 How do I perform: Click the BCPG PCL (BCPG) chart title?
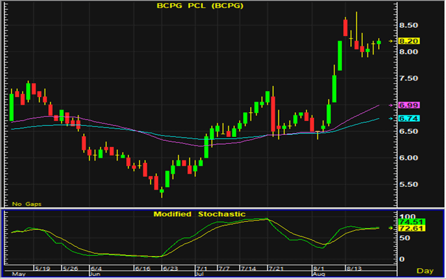(199, 7)
